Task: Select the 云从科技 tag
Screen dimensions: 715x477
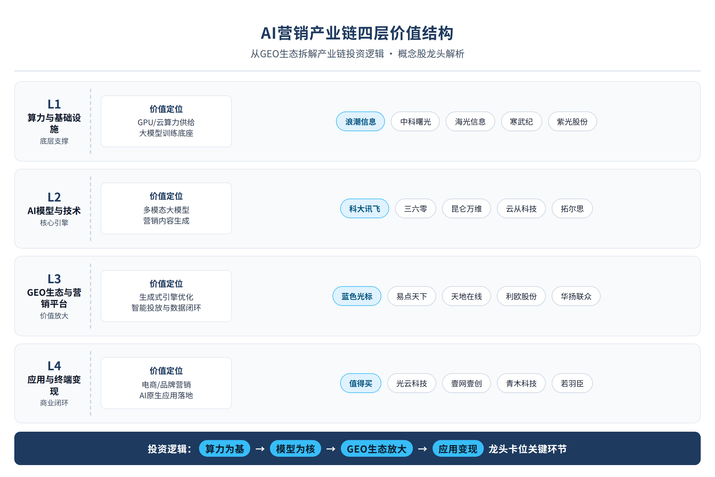Action: pyautogui.click(x=521, y=208)
